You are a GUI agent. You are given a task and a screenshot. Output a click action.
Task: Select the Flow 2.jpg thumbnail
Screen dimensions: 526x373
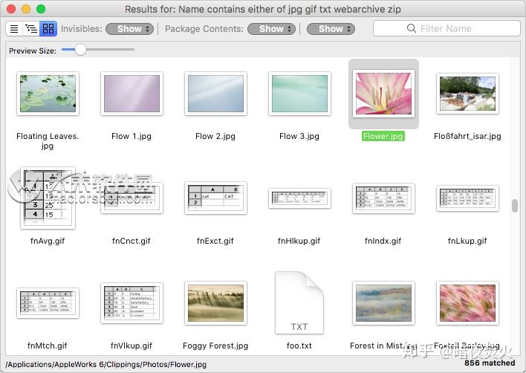215,94
